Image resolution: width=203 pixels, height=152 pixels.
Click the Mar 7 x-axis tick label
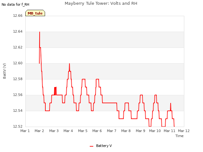click(112, 131)
